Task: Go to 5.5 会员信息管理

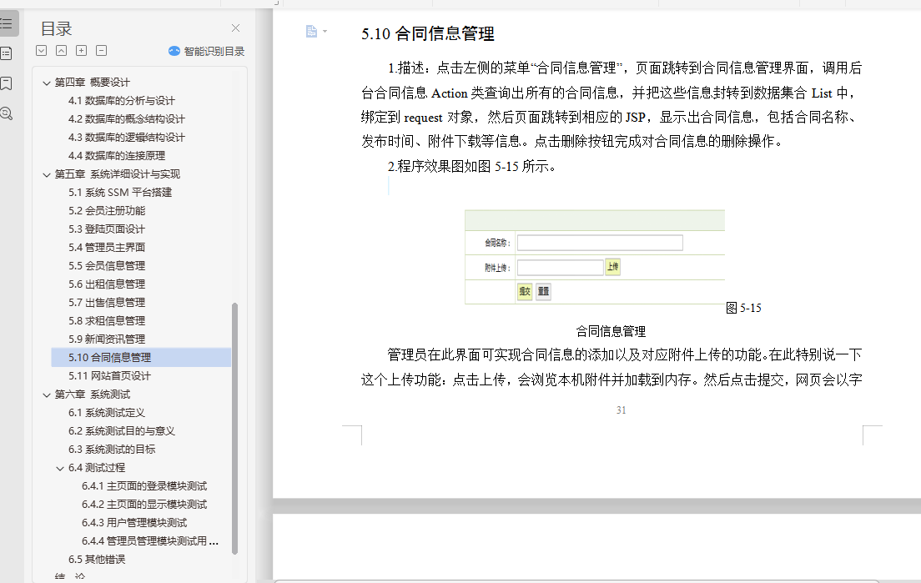Action: 106,265
